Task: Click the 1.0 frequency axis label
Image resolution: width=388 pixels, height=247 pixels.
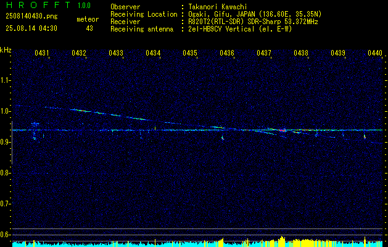Action: click(5, 111)
